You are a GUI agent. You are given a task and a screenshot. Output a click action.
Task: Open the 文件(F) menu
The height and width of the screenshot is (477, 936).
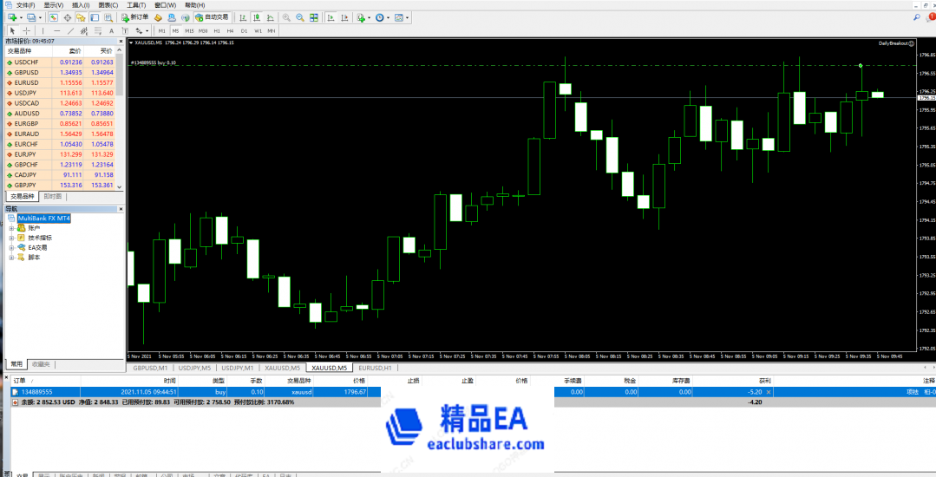coord(26,5)
